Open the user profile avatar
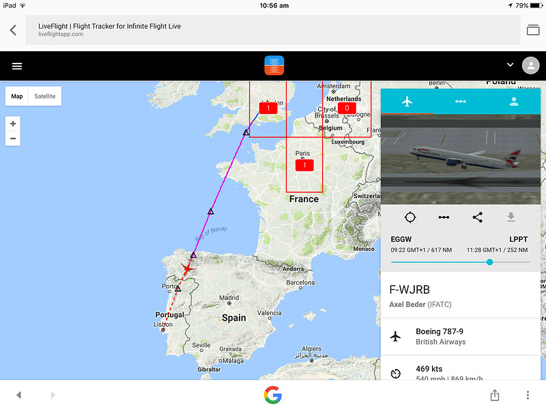 531,66
